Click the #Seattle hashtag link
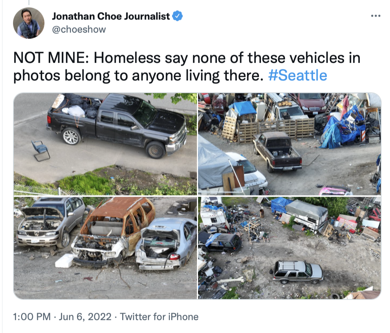The width and height of the screenshot is (390, 333). click(x=297, y=75)
